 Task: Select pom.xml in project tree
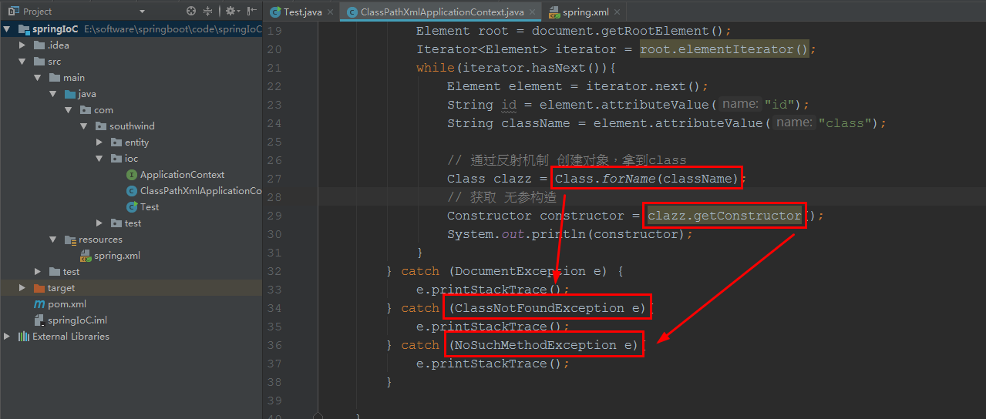click(x=66, y=304)
